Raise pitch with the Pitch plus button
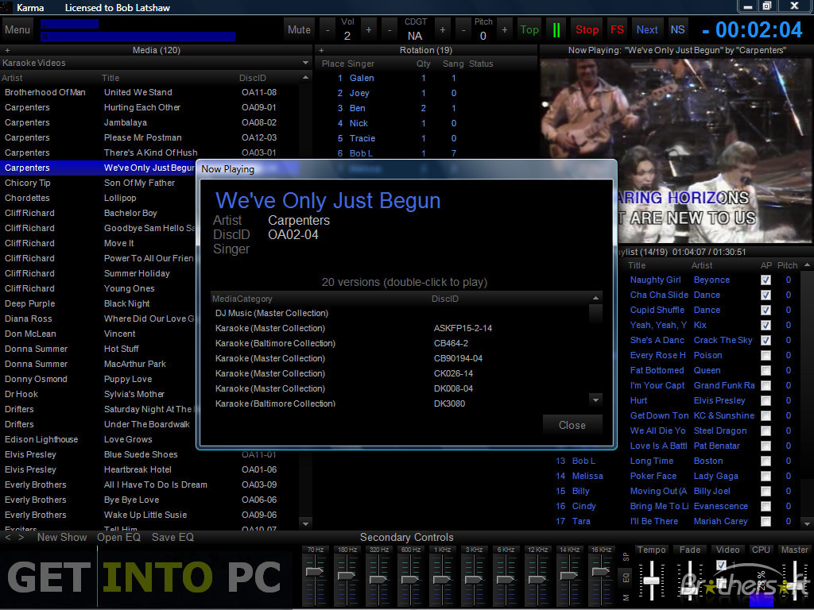Screen dimensions: 814x610 [x=504, y=30]
